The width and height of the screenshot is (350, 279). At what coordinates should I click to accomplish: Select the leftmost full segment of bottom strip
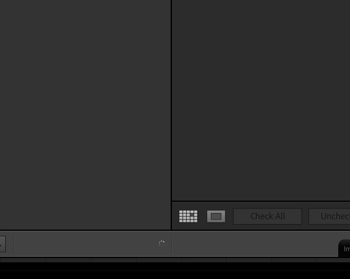(23, 260)
